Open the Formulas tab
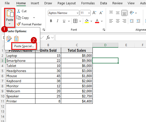This screenshot has width=146, height=122. coord(88,3)
